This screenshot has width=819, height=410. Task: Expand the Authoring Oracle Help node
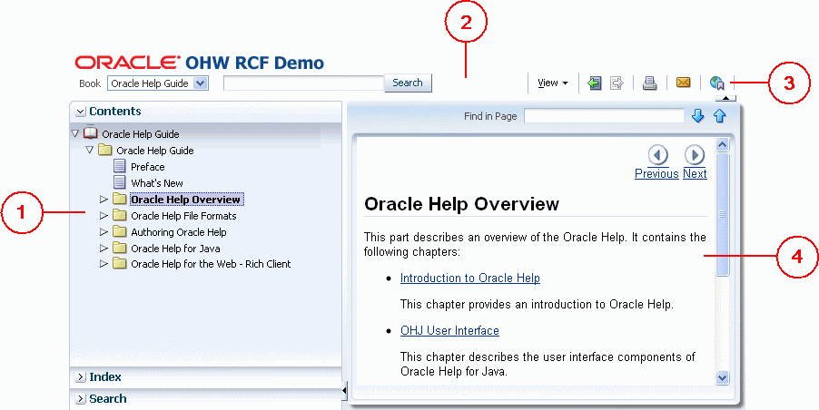click(x=104, y=231)
